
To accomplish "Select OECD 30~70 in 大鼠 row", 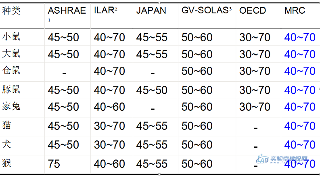I will pyautogui.click(x=255, y=54).
